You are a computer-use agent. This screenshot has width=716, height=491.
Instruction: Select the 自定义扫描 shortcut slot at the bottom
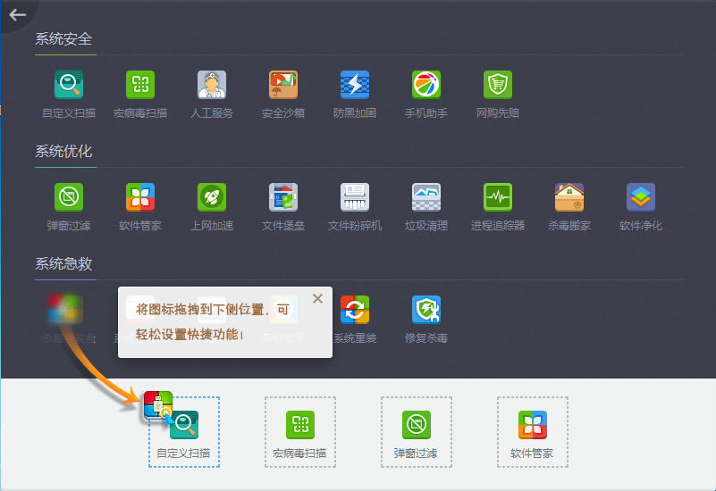(x=184, y=432)
